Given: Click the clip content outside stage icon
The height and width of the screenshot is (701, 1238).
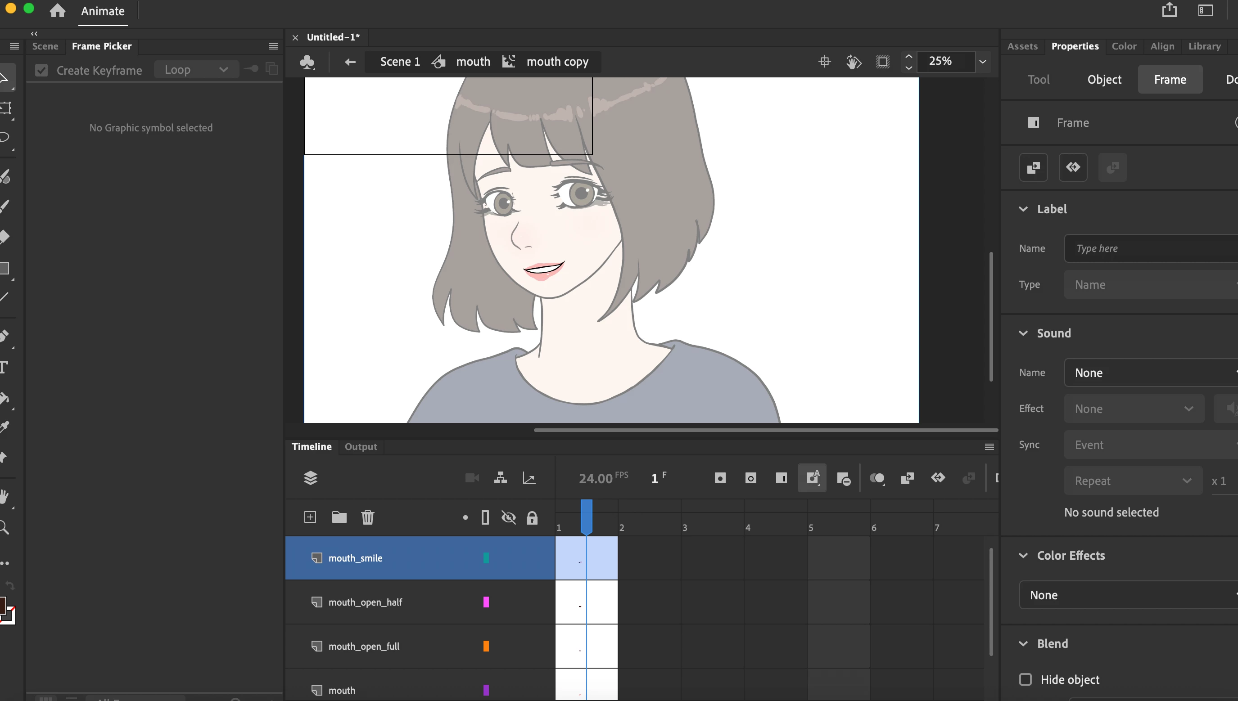Looking at the screenshot, I should point(882,62).
